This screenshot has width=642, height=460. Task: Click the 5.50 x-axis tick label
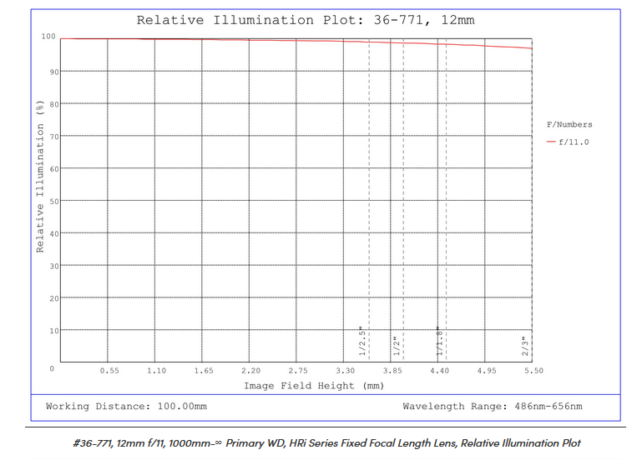533,370
